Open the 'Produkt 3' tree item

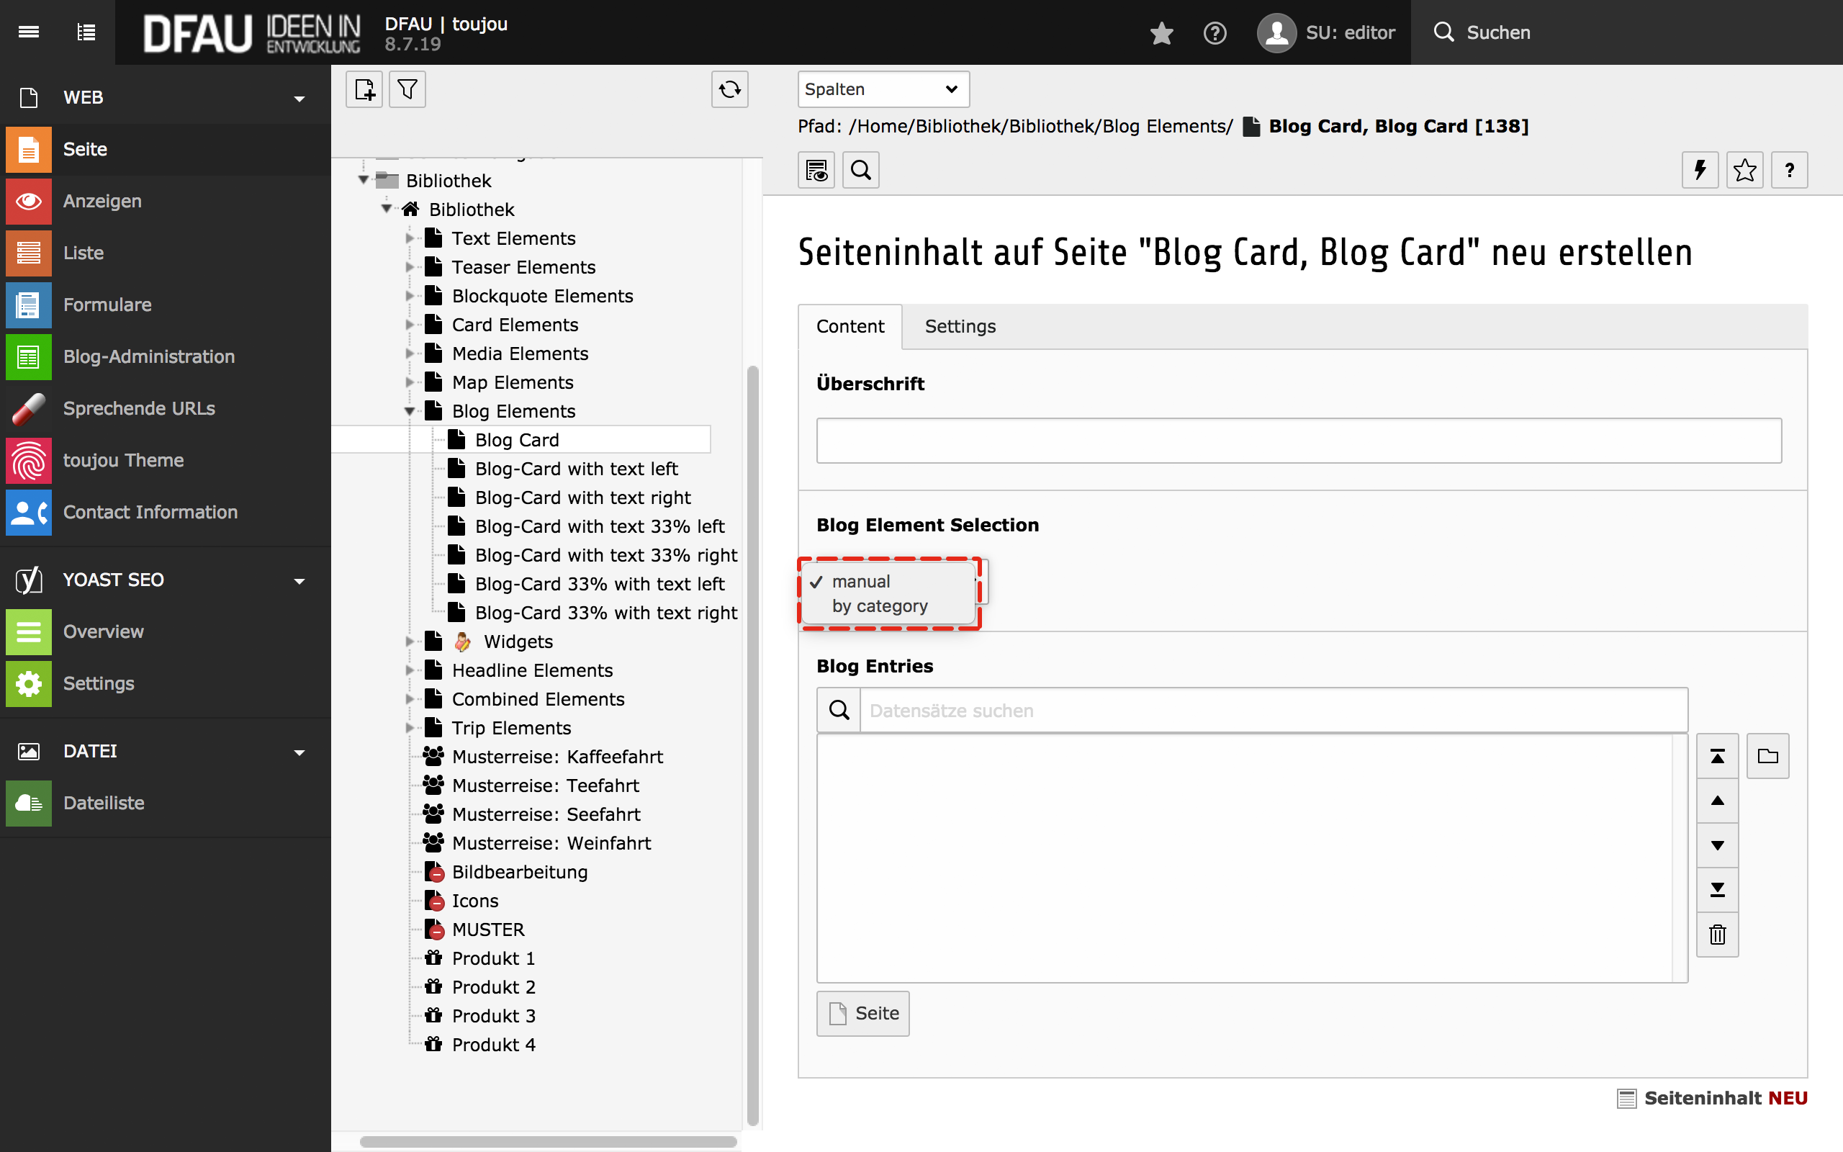click(493, 1016)
